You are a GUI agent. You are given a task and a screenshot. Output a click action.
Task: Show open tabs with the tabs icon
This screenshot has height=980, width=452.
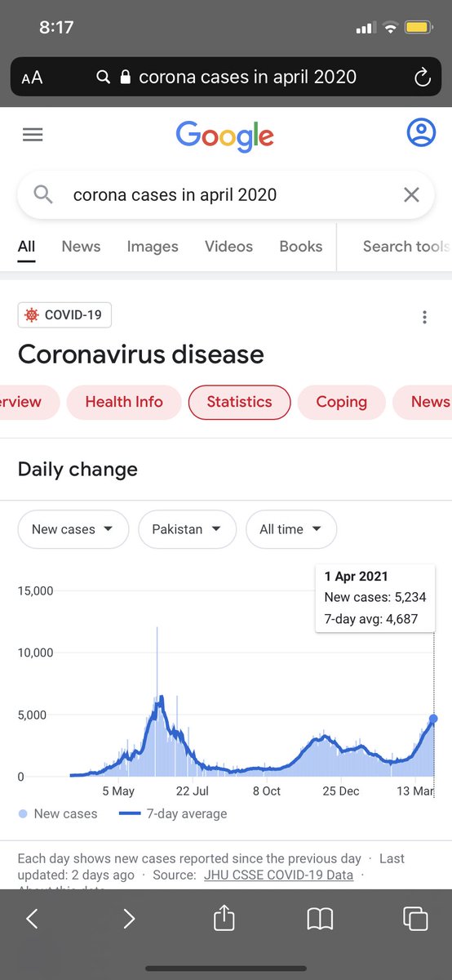pos(415,919)
